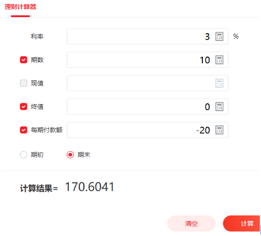Focus the 期数 input field showing 10
Image resolution: width=261 pixels, height=236 pixels.
pos(148,60)
